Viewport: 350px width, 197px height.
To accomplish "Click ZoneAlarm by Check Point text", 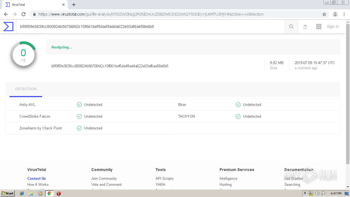I will coord(40,128).
